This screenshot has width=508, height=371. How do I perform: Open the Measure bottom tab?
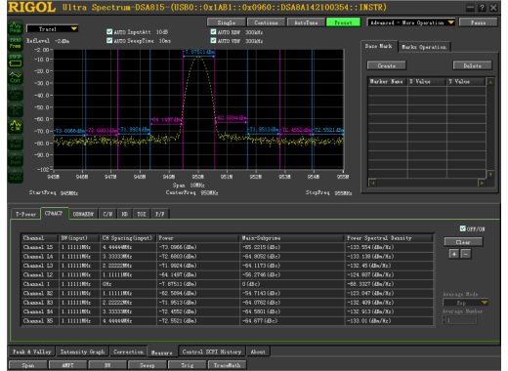point(162,352)
